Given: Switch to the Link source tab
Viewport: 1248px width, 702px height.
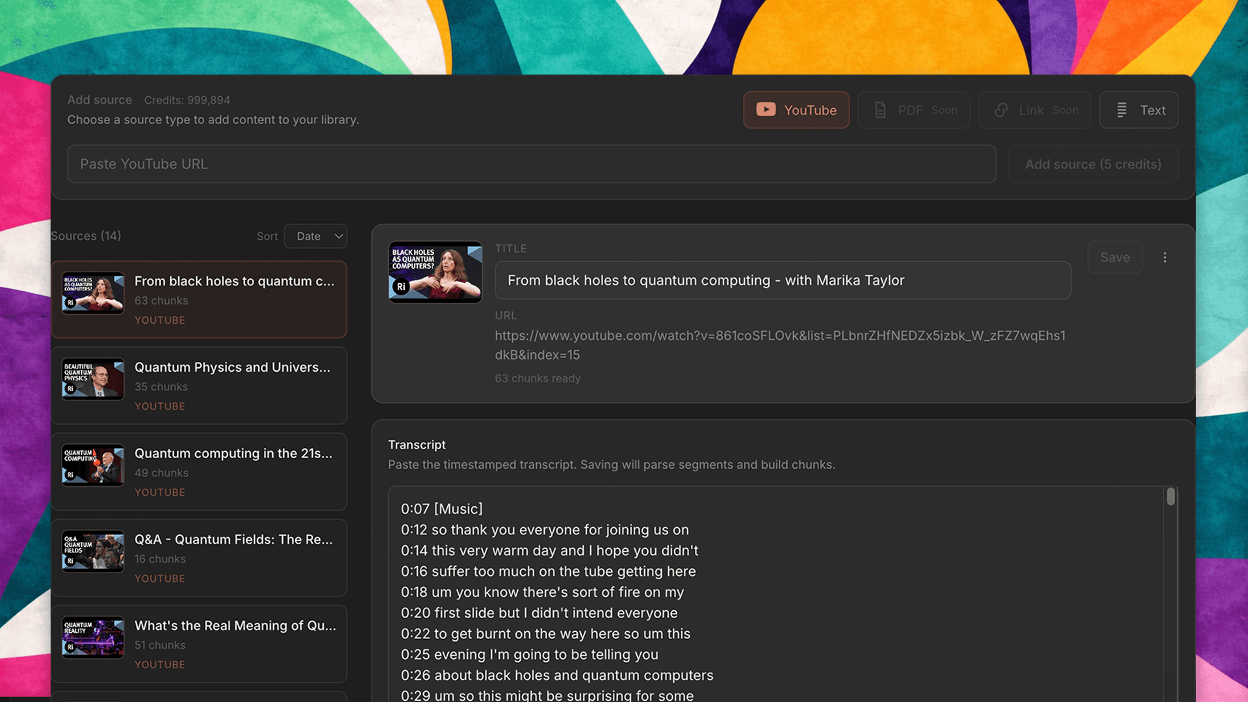Looking at the screenshot, I should [x=1033, y=110].
